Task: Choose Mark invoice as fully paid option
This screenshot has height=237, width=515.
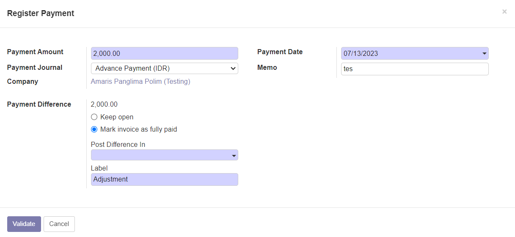Action: (x=94, y=130)
